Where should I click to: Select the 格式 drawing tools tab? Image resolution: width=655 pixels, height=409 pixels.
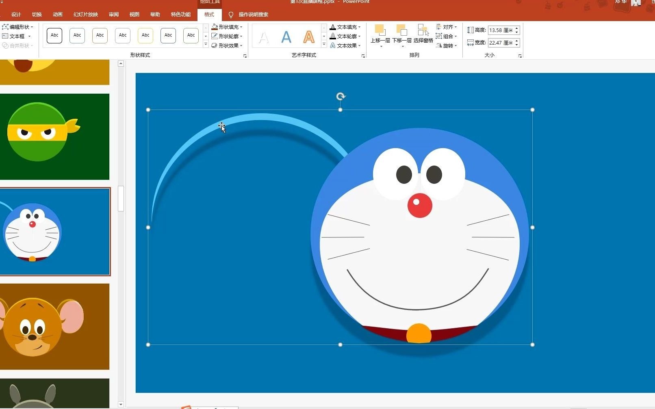tap(209, 15)
